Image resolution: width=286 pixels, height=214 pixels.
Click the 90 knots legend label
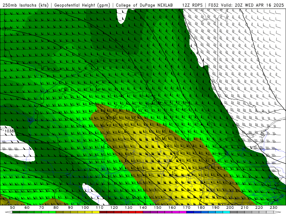tap(70, 208)
